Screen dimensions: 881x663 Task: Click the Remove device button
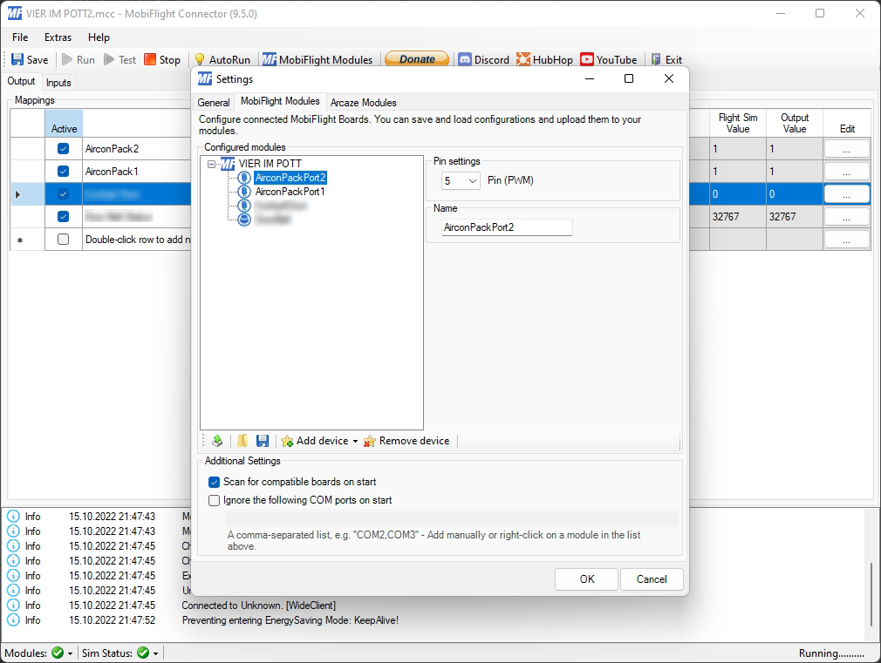click(x=406, y=441)
